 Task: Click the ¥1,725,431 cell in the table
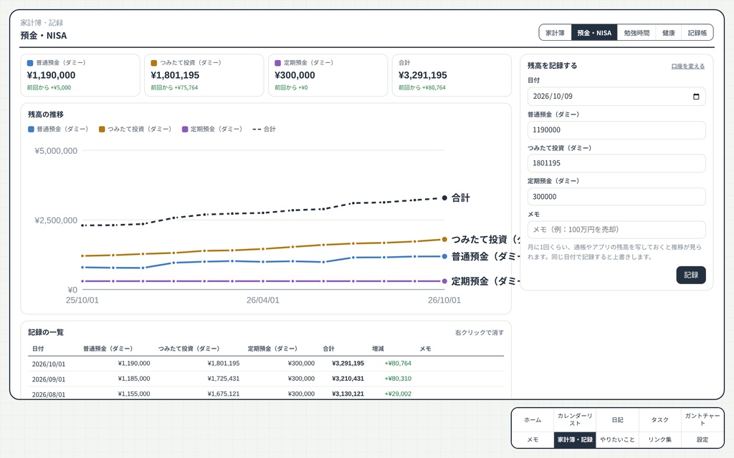pyautogui.click(x=224, y=379)
